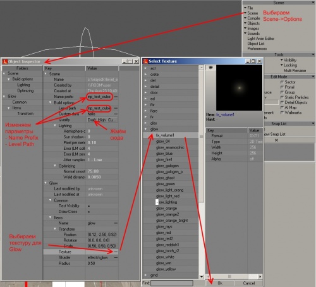Image resolution: width=316 pixels, height=287 pixels.
Task: Open ellipsis button for Level path
Action: [x=116, y=108]
